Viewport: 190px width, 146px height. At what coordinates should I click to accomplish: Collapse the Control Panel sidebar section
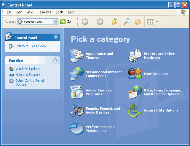click(x=55, y=37)
